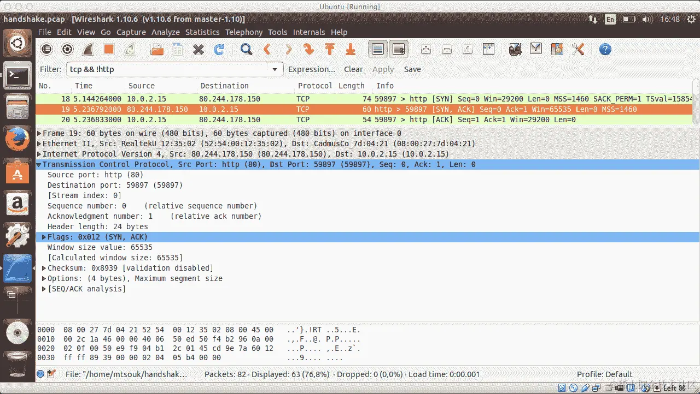
Task: Edit display filters icon
Action: [x=536, y=50]
